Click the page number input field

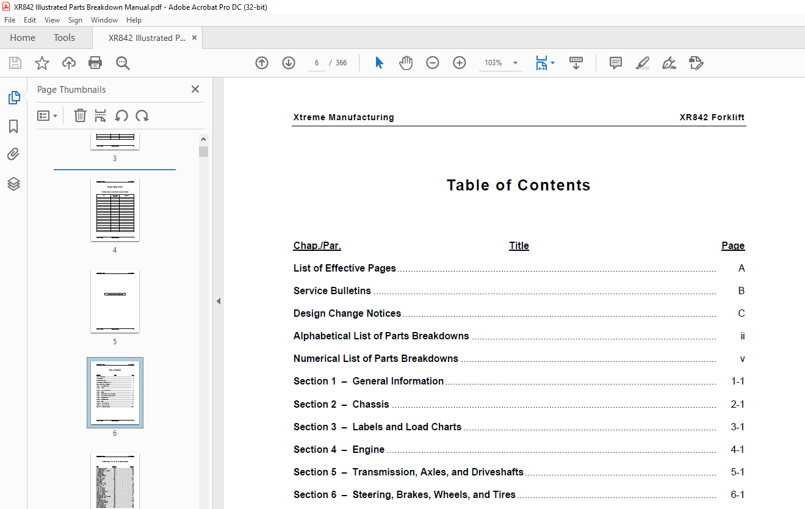point(317,63)
